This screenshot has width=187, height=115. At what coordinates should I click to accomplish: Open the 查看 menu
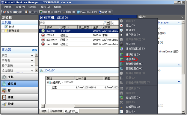tap(20, 7)
